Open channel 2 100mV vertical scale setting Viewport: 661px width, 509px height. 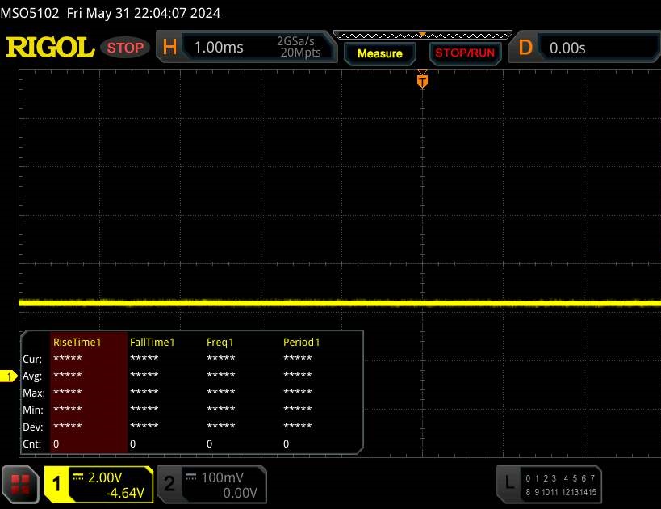pos(223,477)
